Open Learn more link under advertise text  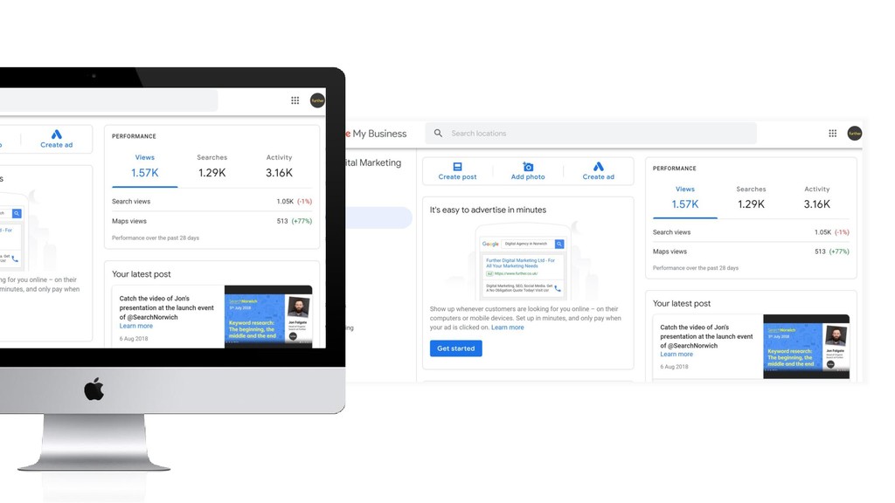(x=508, y=327)
